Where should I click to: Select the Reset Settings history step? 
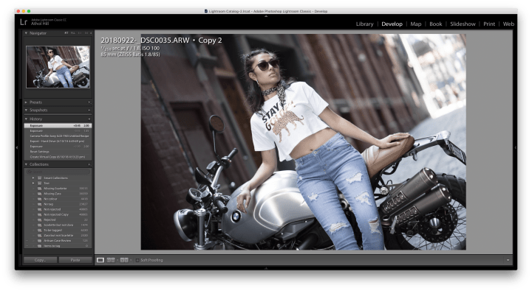(58, 152)
